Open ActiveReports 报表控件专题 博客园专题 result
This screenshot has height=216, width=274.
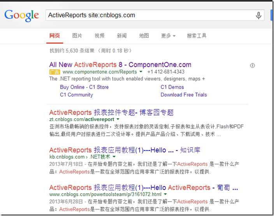click(x=111, y=112)
